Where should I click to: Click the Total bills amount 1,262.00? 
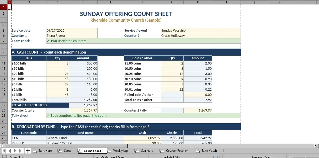pyautogui.click(x=83, y=100)
